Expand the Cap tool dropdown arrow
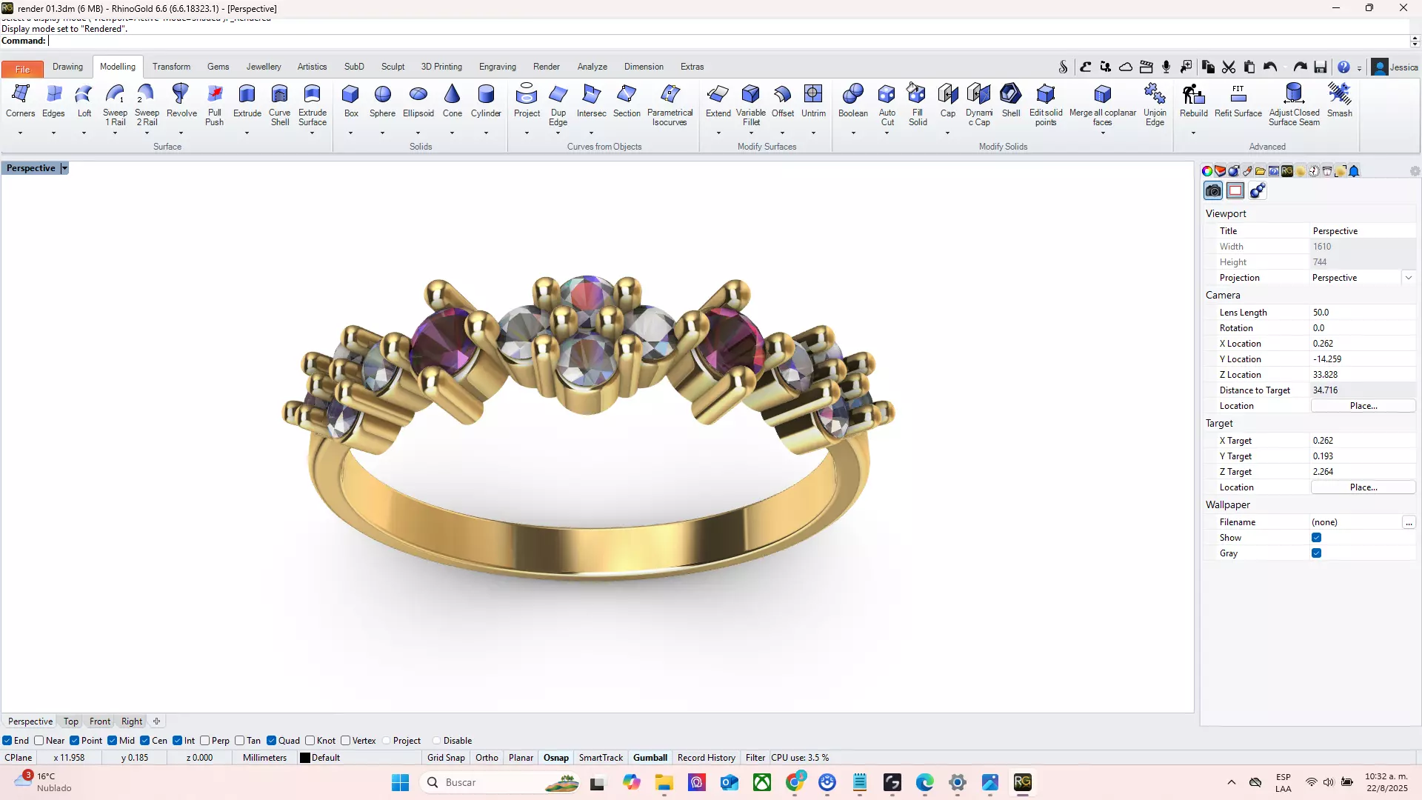The image size is (1422, 800). [x=947, y=133]
